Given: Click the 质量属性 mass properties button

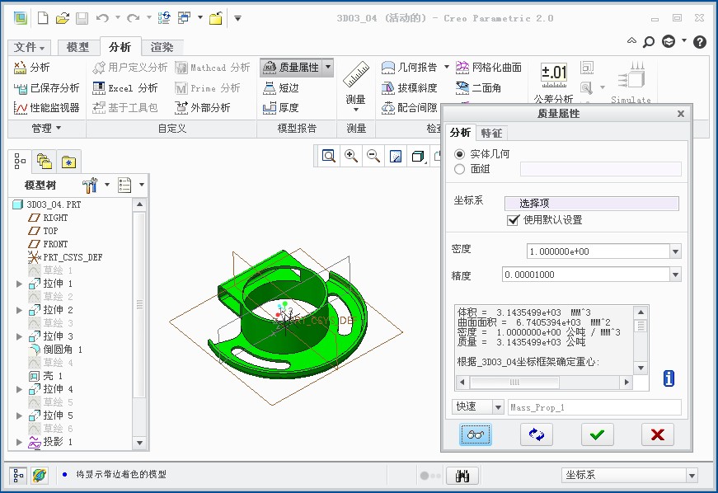Looking at the screenshot, I should [x=297, y=68].
